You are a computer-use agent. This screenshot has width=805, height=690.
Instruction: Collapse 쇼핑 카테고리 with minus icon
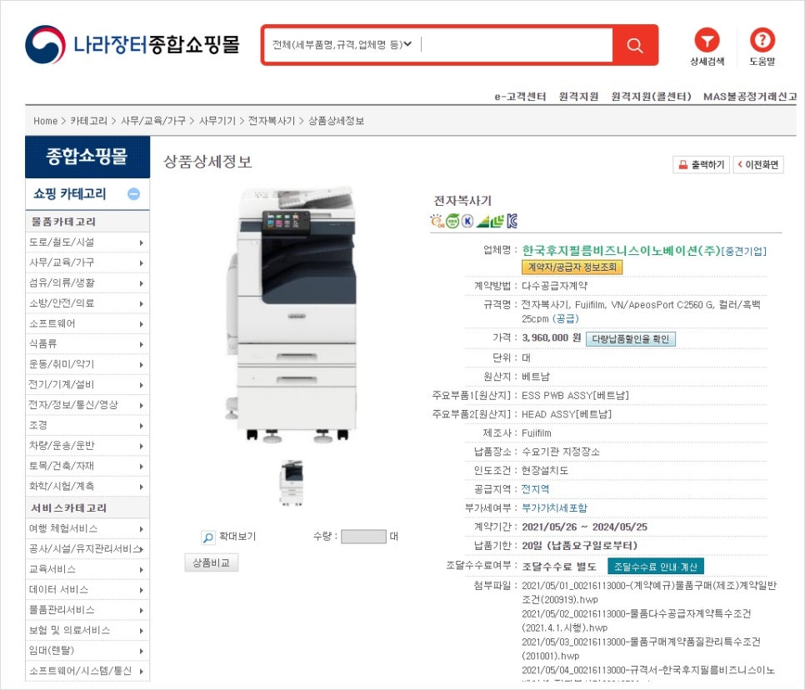tap(133, 194)
